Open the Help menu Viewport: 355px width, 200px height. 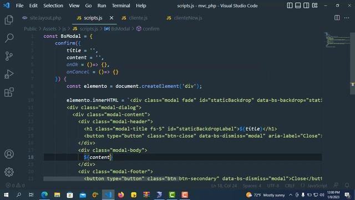coord(141,6)
